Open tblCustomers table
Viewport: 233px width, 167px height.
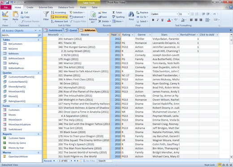point(15,44)
